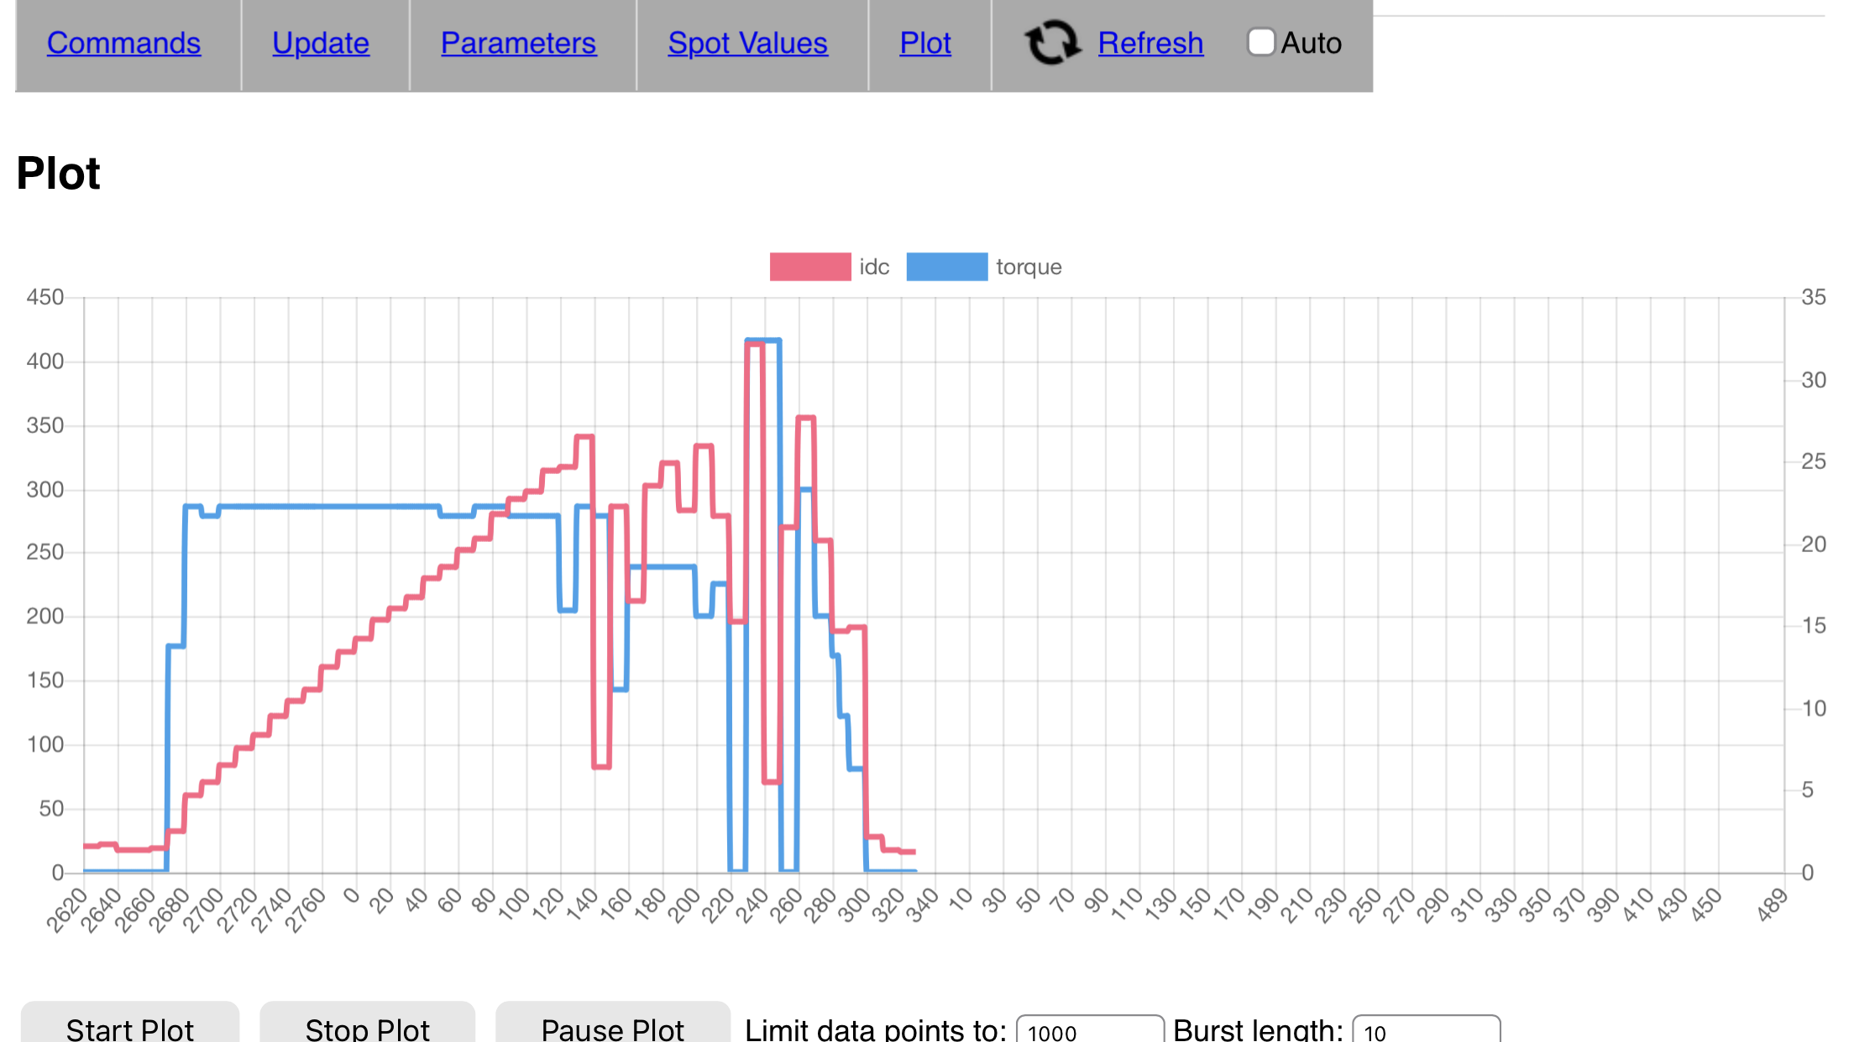This screenshot has height=1042, width=1854.
Task: Click the Plot heading text
Action: pyautogui.click(x=58, y=174)
